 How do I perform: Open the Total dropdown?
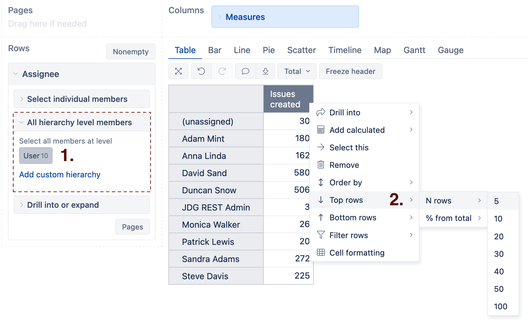(297, 71)
